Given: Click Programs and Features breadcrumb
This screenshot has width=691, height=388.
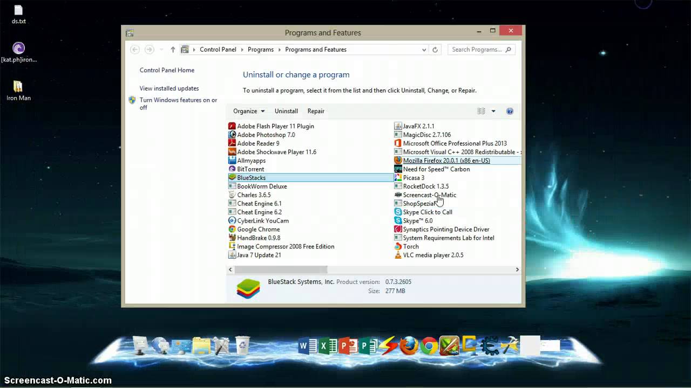Looking at the screenshot, I should click(316, 50).
